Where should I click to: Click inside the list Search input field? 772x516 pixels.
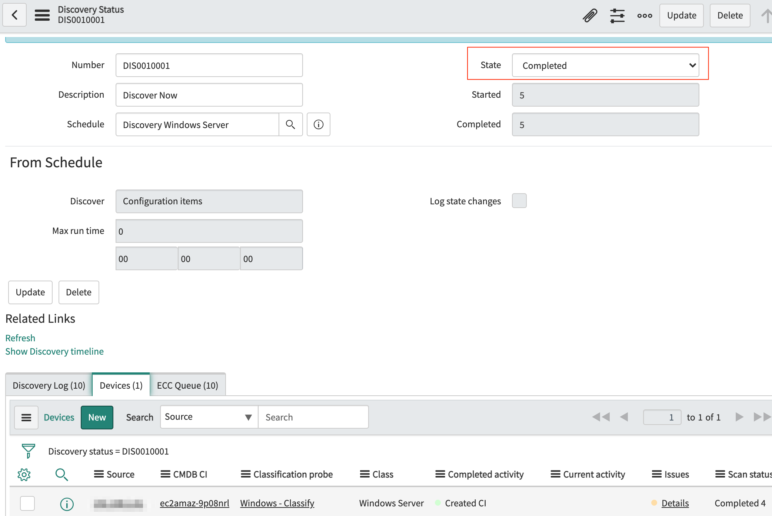click(x=313, y=417)
